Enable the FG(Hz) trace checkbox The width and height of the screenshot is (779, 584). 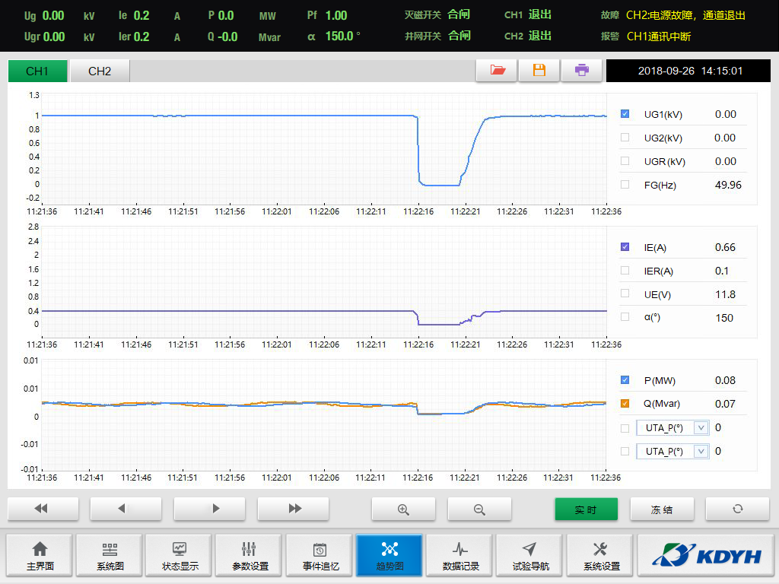(625, 184)
